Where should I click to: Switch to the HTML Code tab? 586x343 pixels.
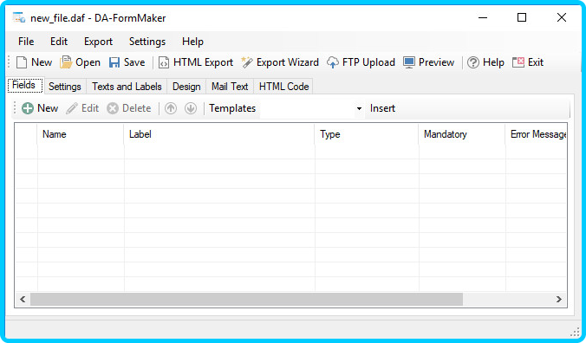pos(284,87)
